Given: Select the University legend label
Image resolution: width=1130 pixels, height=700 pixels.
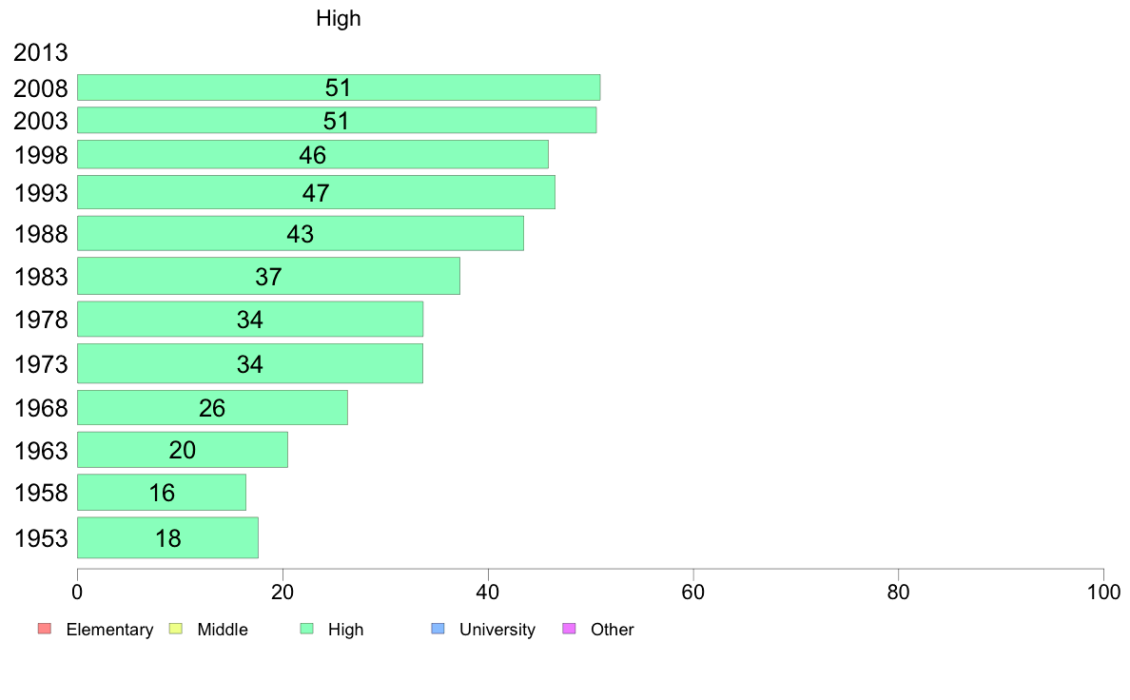Looking at the screenshot, I should 497,630.
